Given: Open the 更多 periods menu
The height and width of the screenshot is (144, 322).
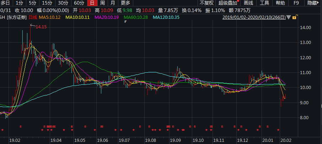Looking at the screenshot, I should [x=125, y=3].
